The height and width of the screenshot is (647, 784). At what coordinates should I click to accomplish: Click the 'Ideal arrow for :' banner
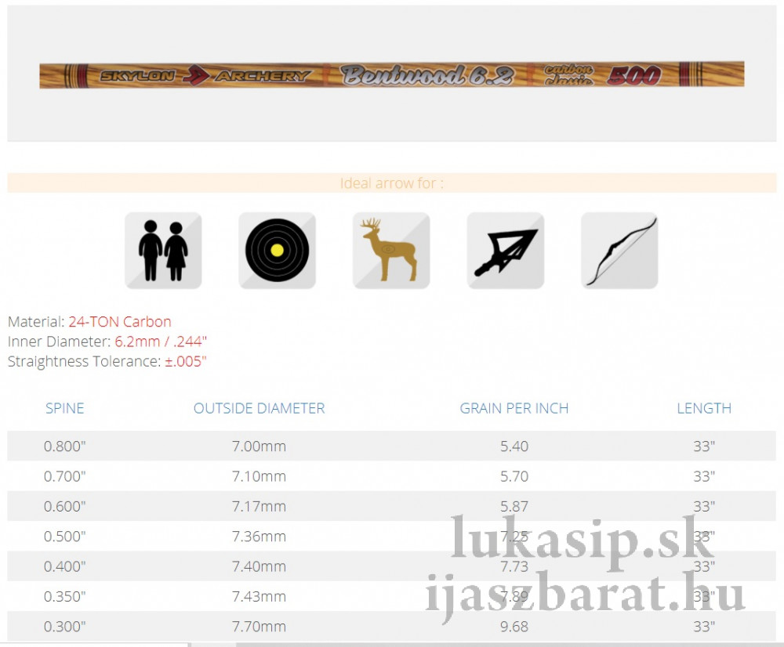coord(392,183)
